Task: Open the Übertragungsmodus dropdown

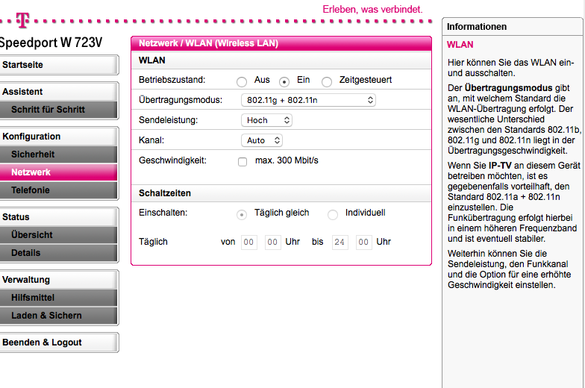Action: [x=309, y=100]
